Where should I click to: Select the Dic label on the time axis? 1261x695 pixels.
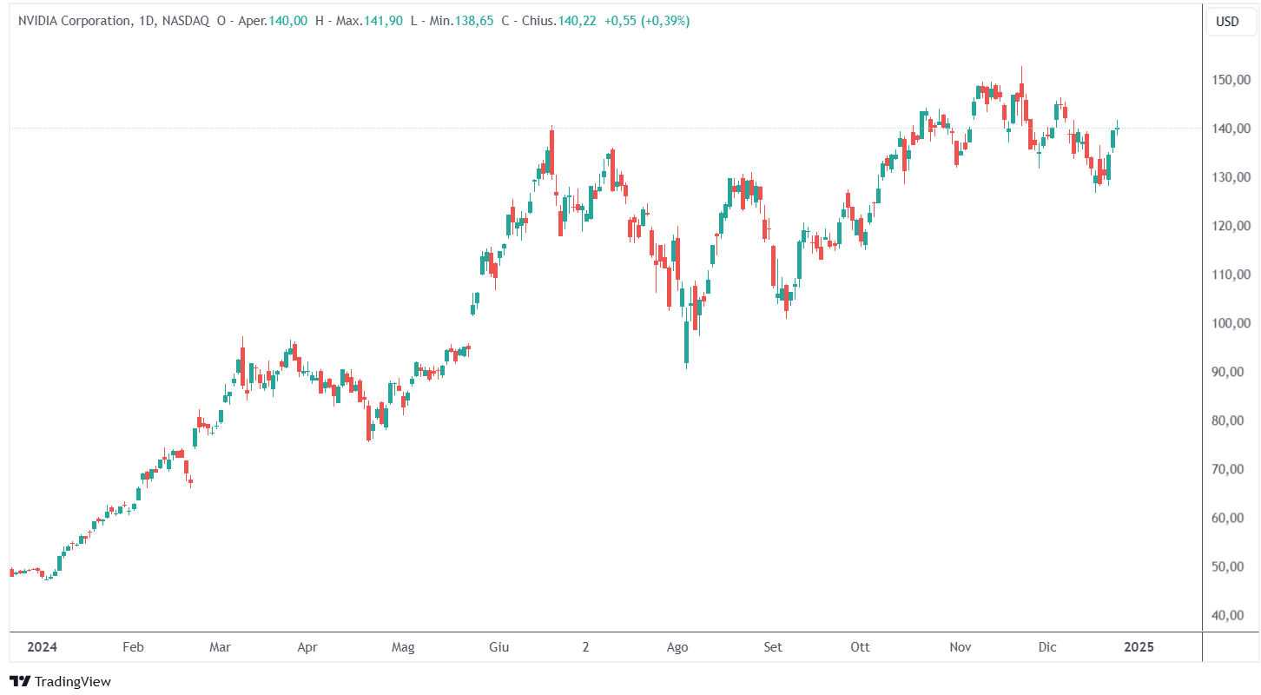click(1047, 647)
